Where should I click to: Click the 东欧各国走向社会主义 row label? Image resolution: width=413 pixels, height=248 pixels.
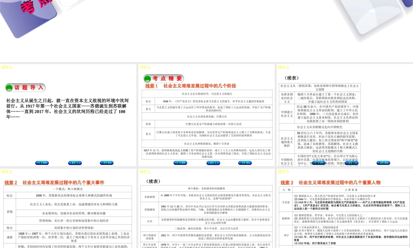(x=287, y=98)
